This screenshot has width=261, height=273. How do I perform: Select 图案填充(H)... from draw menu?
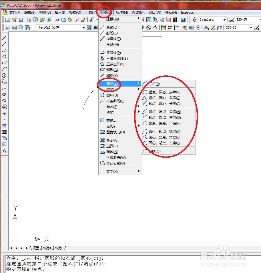(x=120, y=132)
